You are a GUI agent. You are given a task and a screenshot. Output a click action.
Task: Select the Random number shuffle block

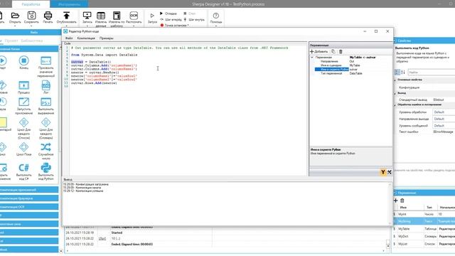coord(45,147)
